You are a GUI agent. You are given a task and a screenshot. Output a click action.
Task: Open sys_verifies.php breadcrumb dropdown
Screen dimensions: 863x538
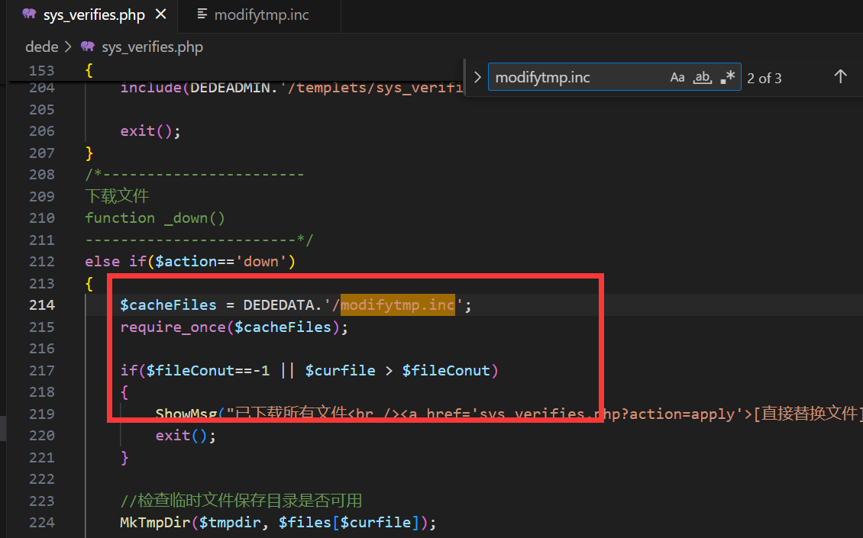[x=152, y=47]
